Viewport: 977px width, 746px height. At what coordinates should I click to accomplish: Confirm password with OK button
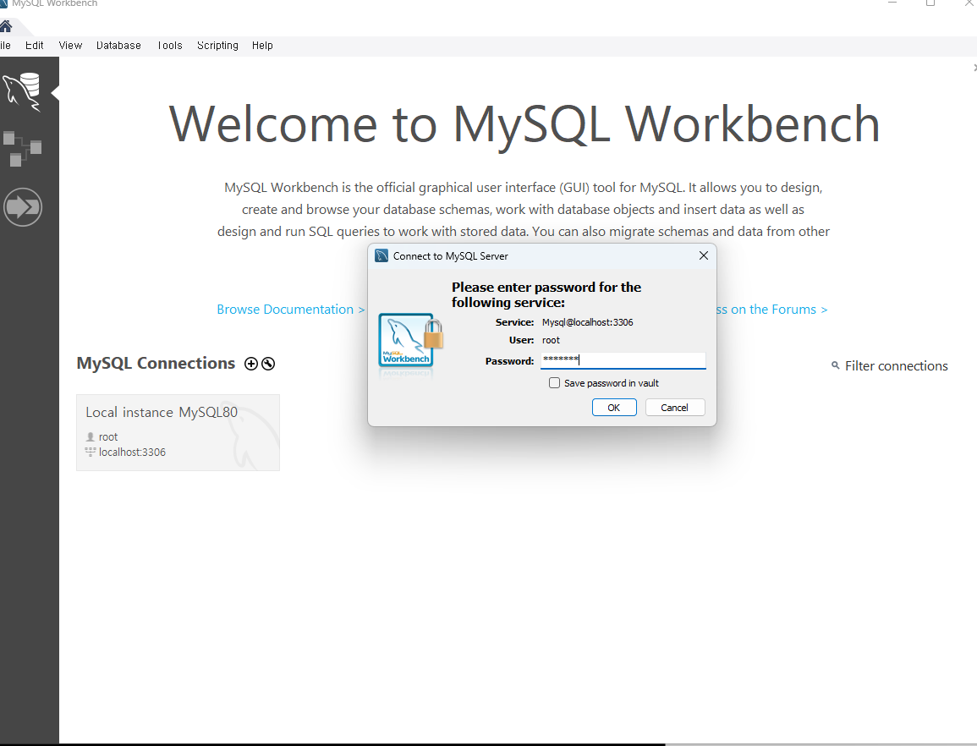coord(614,408)
